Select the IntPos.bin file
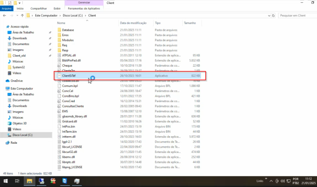Image resolution: width=317 pixels, height=187 pixels. (x=69, y=126)
